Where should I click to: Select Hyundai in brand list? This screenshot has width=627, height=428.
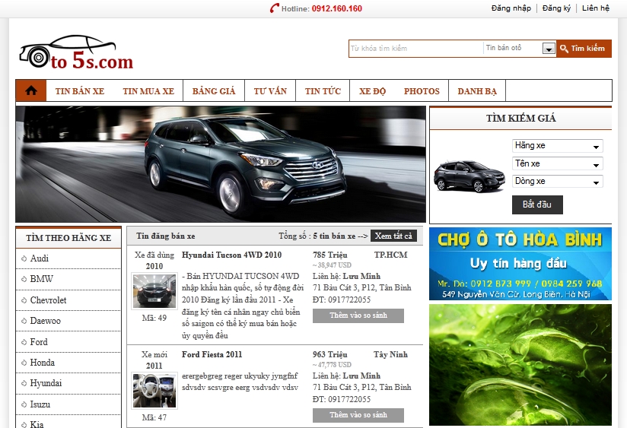coord(46,383)
